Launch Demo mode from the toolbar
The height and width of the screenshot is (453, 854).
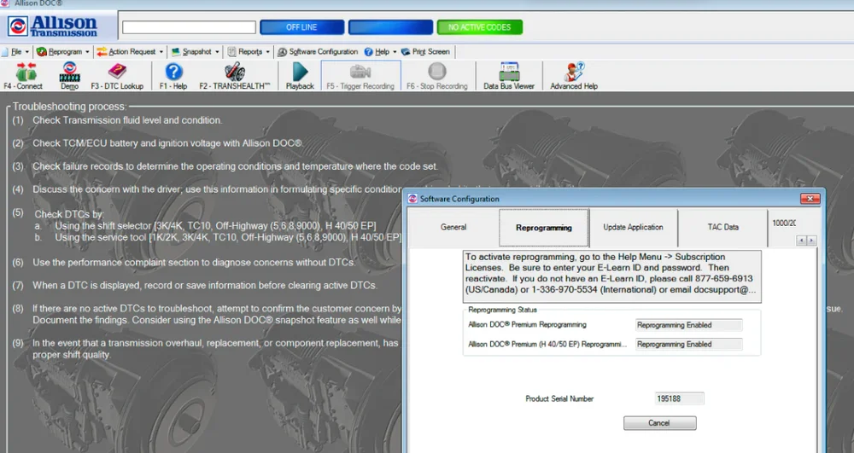tap(69, 73)
